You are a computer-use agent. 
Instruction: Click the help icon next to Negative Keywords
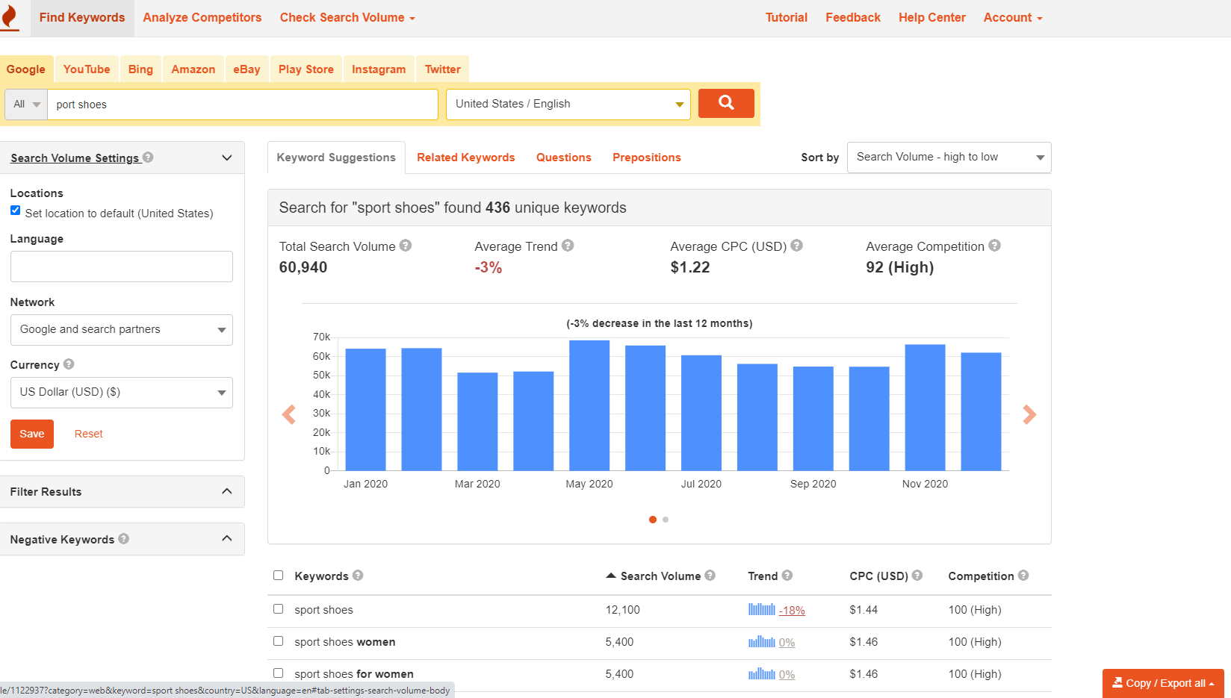[125, 538]
